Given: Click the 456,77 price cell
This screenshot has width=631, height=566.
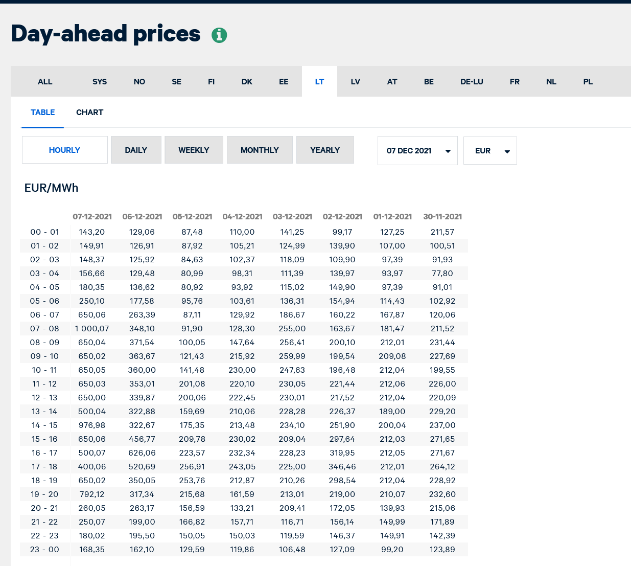Looking at the screenshot, I should tap(142, 439).
